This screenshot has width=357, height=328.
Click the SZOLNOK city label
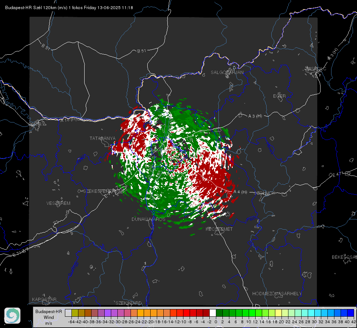pos(265,193)
